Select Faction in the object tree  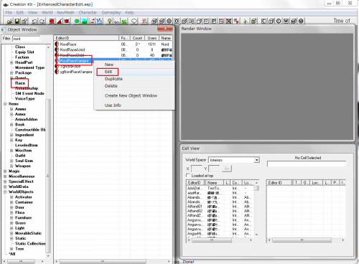tap(22, 57)
